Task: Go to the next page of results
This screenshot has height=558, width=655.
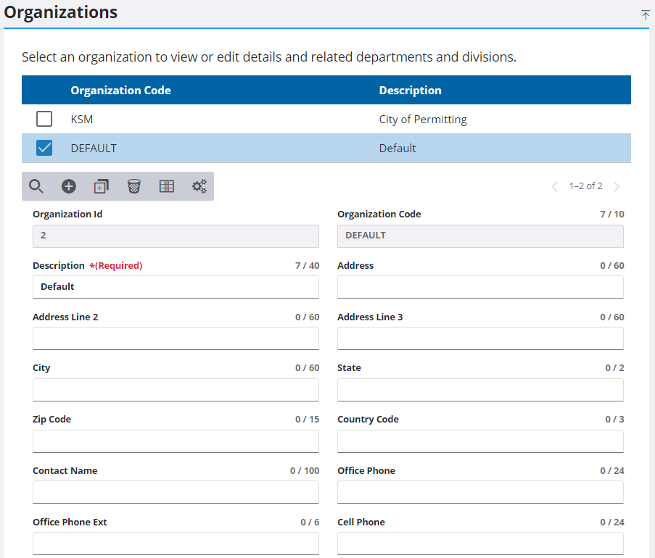Action: (617, 186)
